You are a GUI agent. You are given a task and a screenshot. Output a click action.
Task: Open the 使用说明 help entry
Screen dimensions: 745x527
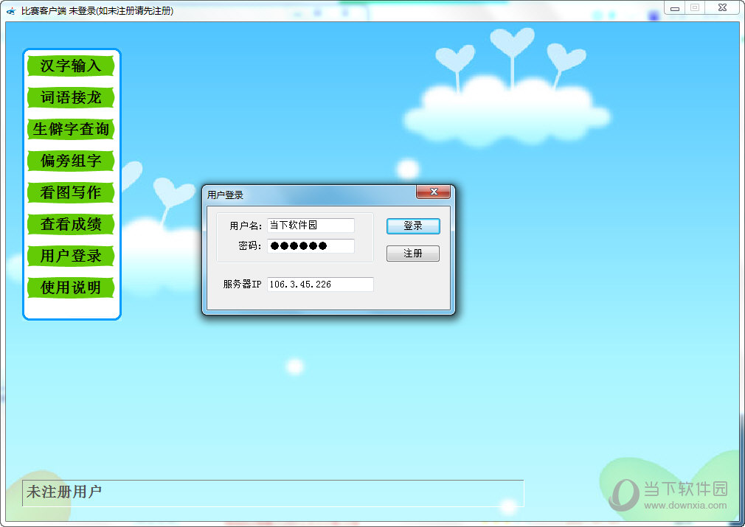pyautogui.click(x=71, y=287)
